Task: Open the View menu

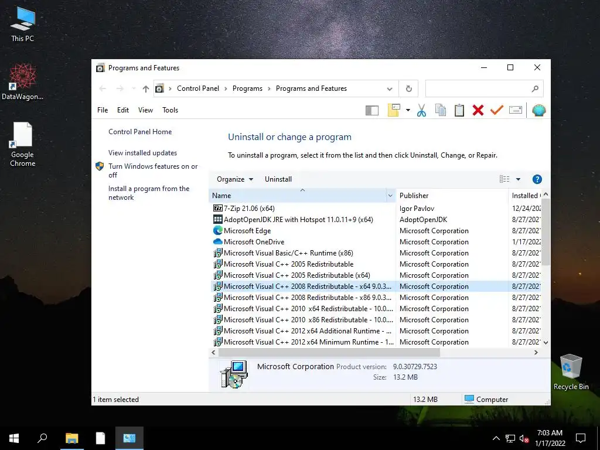Action: [145, 110]
